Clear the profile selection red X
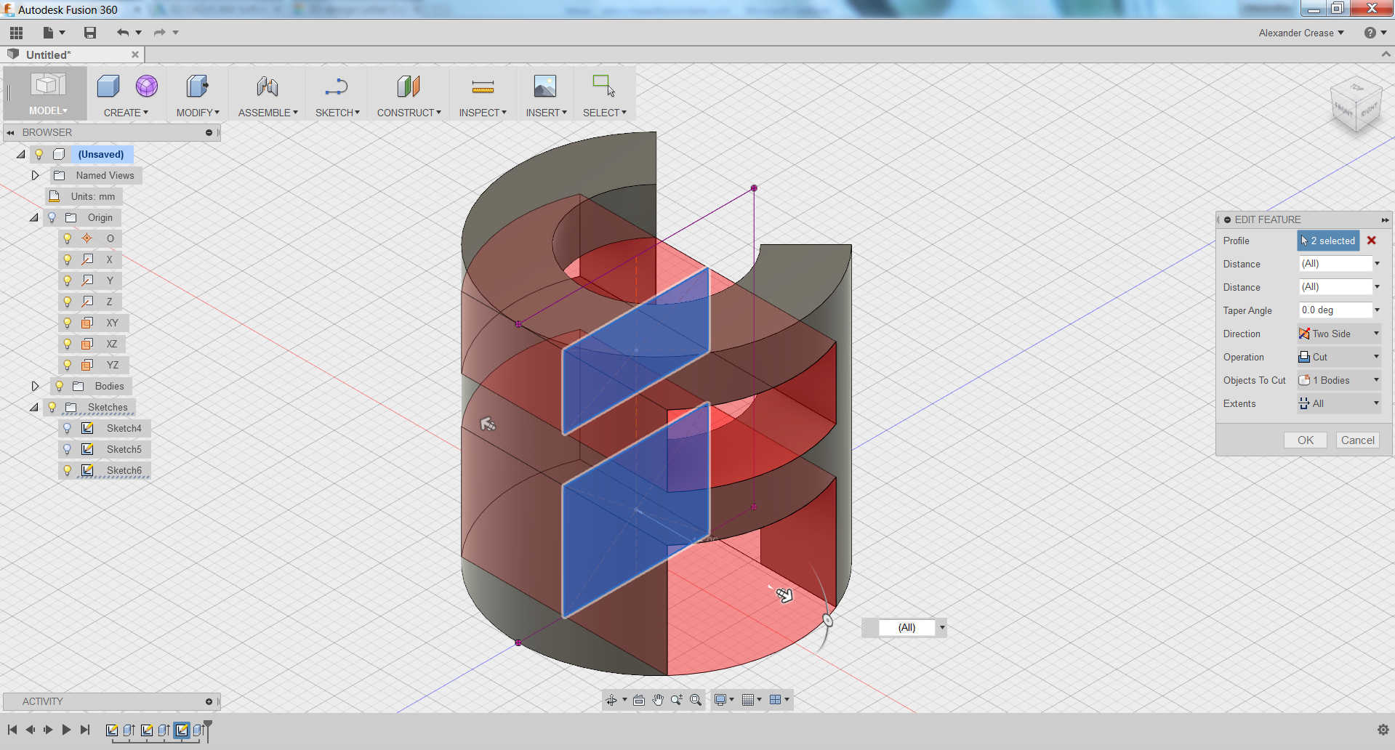This screenshot has width=1395, height=750. coord(1372,241)
